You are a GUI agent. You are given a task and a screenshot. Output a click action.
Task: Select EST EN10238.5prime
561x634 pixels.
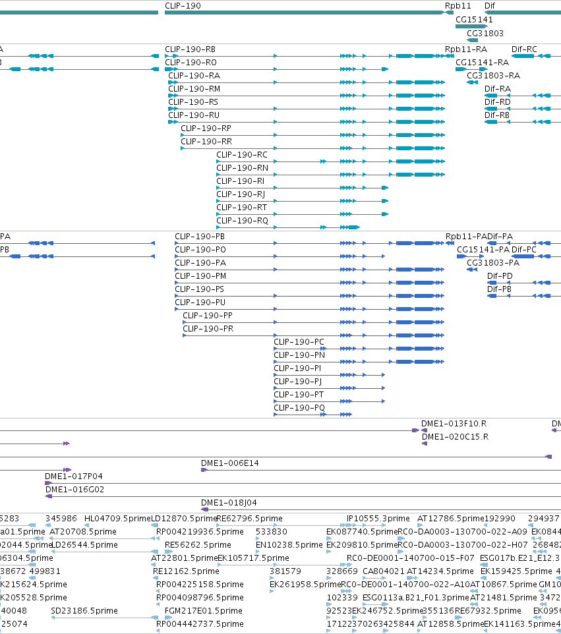289,545
